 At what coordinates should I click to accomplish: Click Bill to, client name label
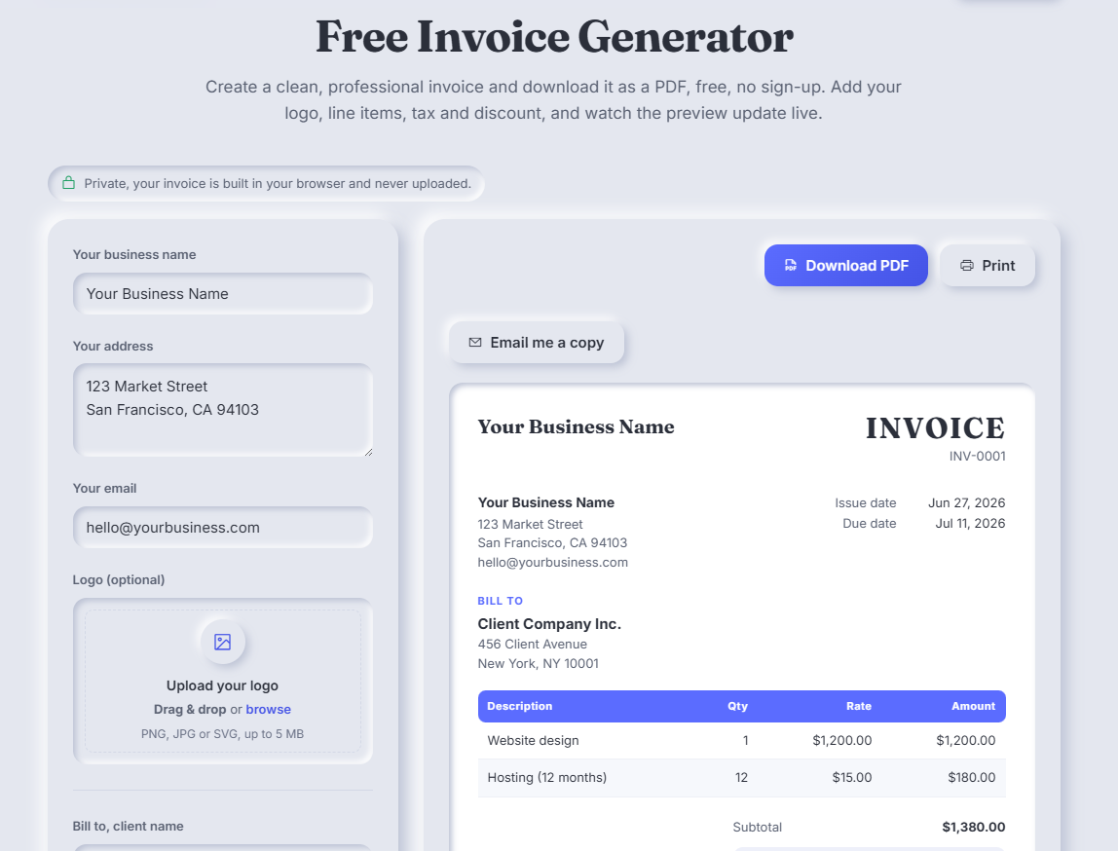pyautogui.click(x=128, y=826)
